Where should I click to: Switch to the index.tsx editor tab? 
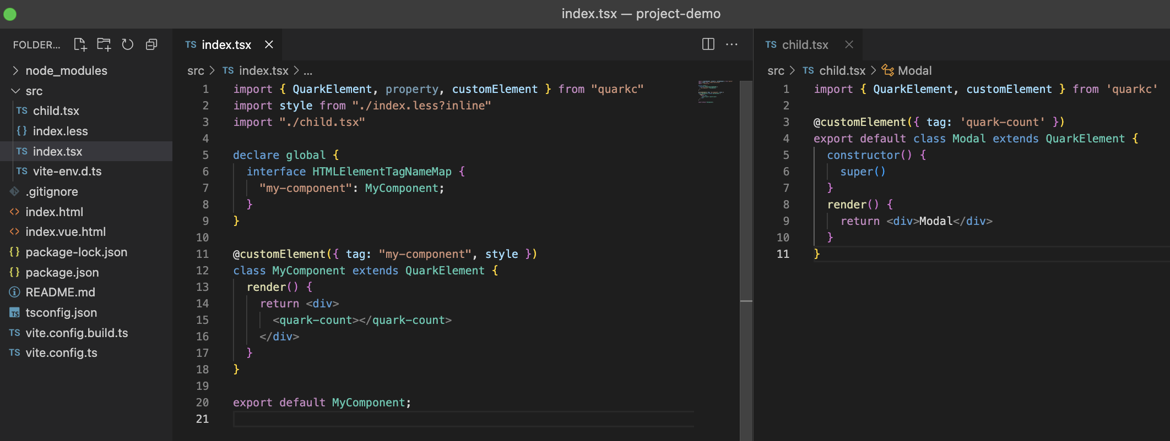(x=227, y=45)
